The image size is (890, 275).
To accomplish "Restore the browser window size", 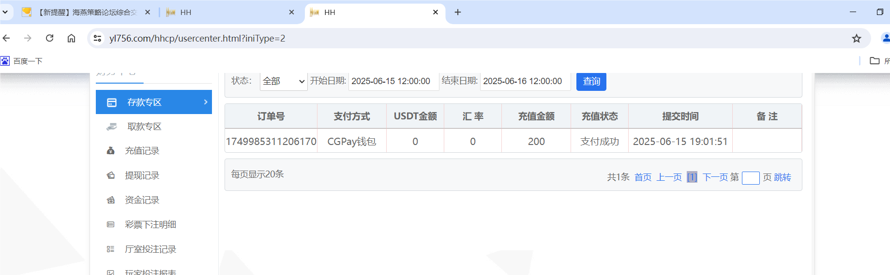I will [x=880, y=12].
